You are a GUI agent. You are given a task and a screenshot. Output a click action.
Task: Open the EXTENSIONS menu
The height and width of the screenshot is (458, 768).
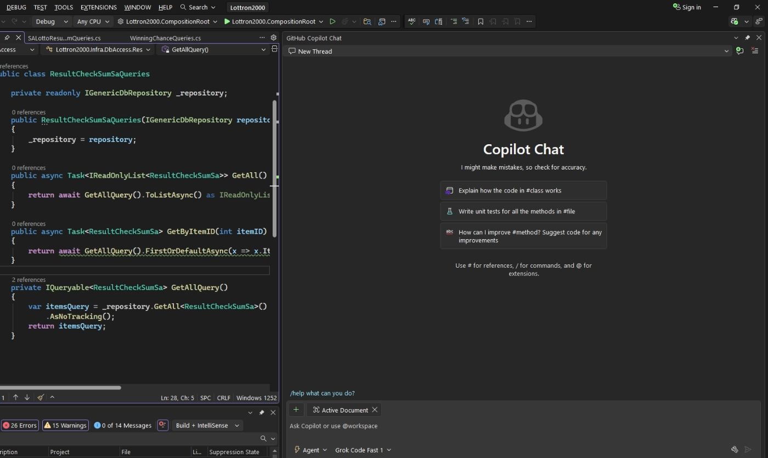point(98,7)
